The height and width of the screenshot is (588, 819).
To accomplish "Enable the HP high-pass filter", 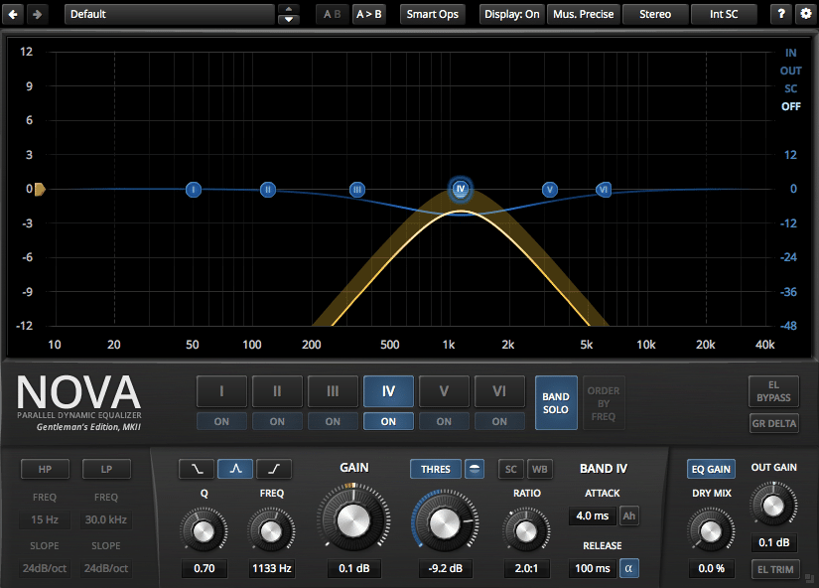I will click(x=45, y=469).
